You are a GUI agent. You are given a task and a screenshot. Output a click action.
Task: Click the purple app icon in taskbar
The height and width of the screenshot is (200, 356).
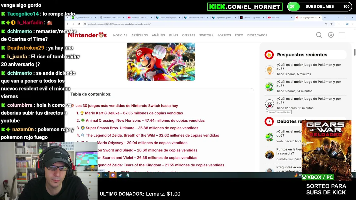click(x=113, y=175)
